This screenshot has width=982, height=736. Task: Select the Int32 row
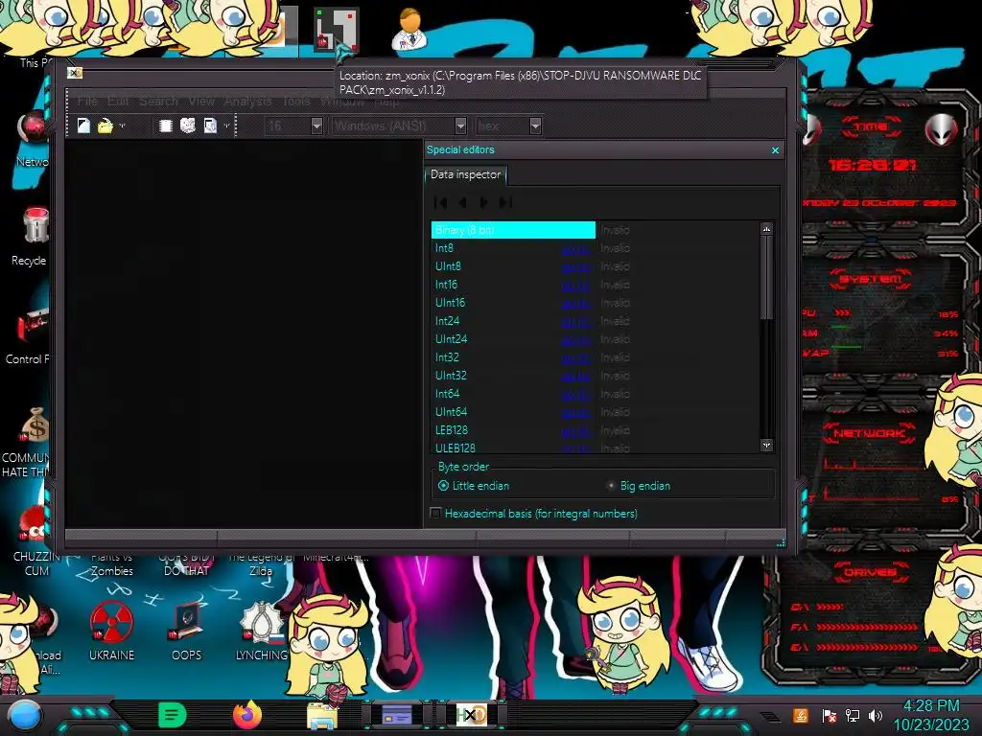[595, 356]
